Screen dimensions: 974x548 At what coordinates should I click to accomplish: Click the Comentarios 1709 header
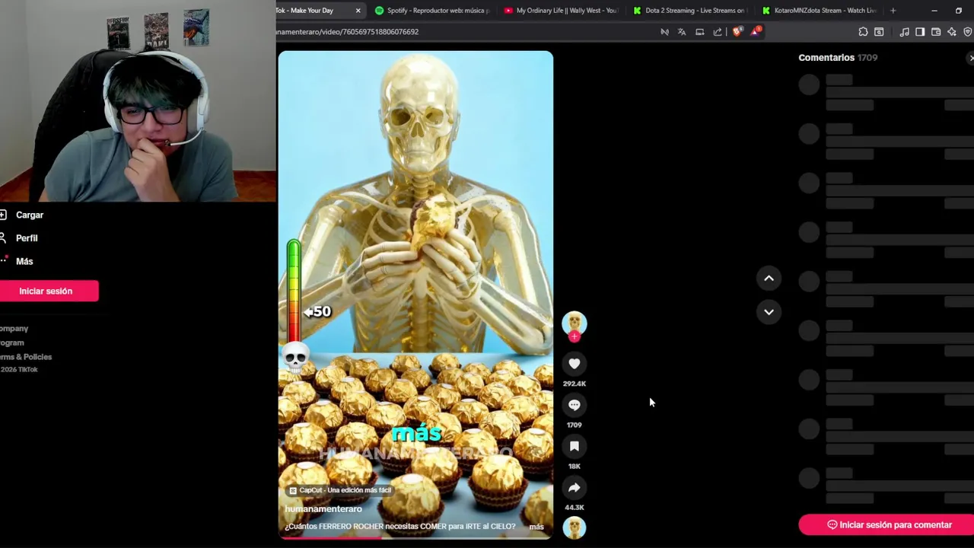838,58
